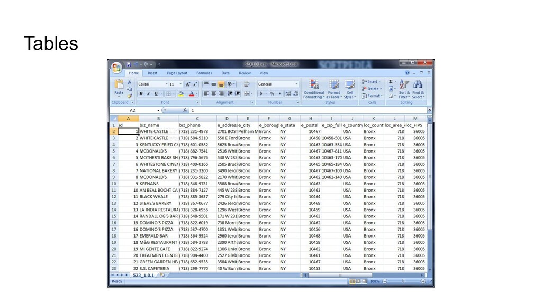542x304 pixels.
Task: Click the Font Color red A swatch
Action: (x=192, y=93)
